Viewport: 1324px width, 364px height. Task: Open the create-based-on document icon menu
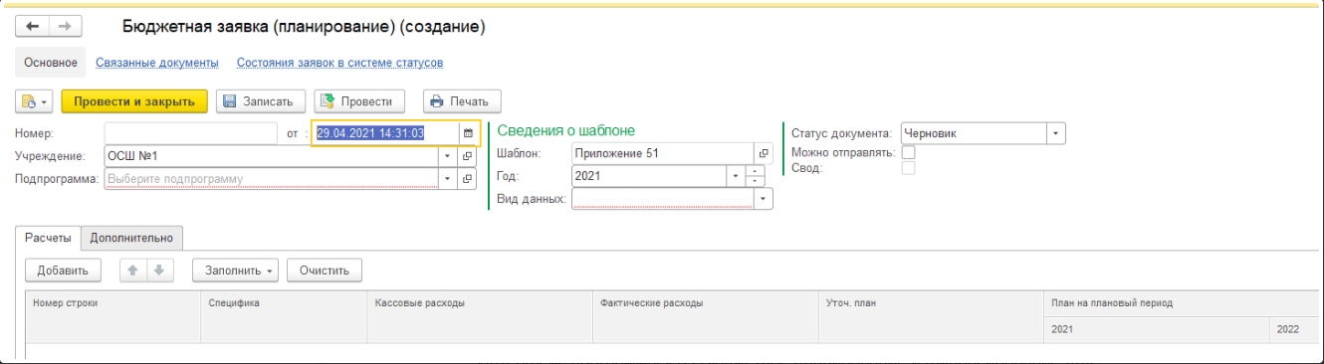point(33,101)
